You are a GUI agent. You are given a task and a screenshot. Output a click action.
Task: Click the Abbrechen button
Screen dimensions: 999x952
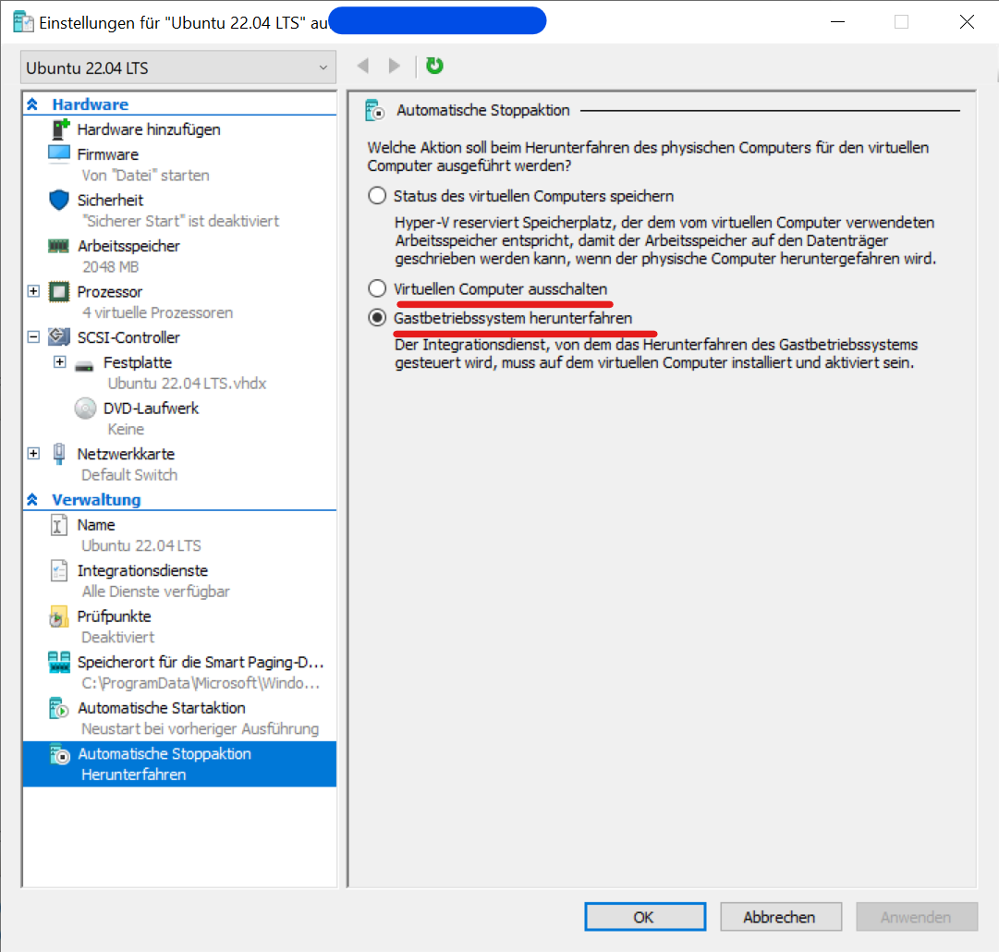[x=781, y=917]
